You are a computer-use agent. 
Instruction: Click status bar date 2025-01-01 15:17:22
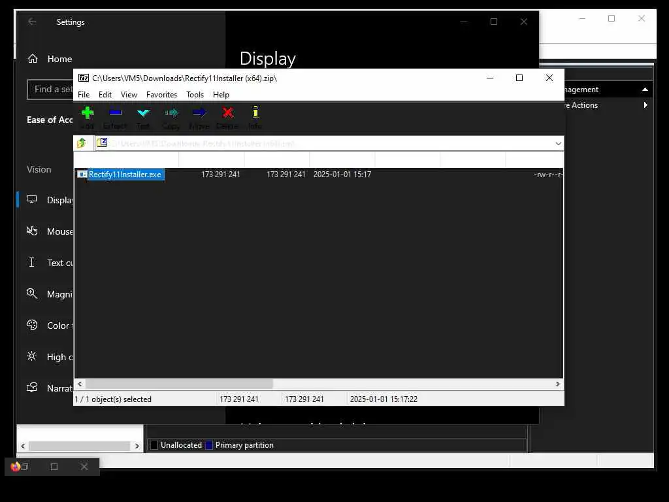point(383,399)
